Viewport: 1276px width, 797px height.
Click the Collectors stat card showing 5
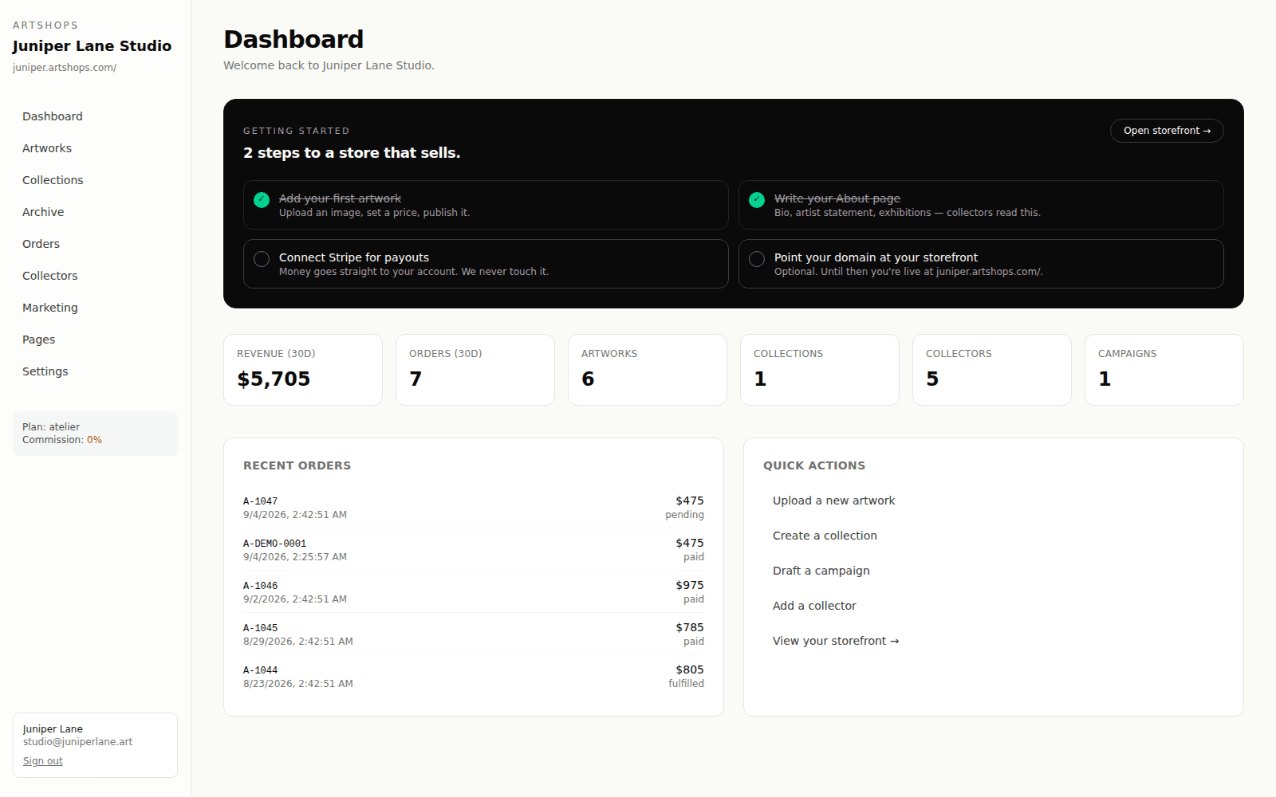(992, 370)
